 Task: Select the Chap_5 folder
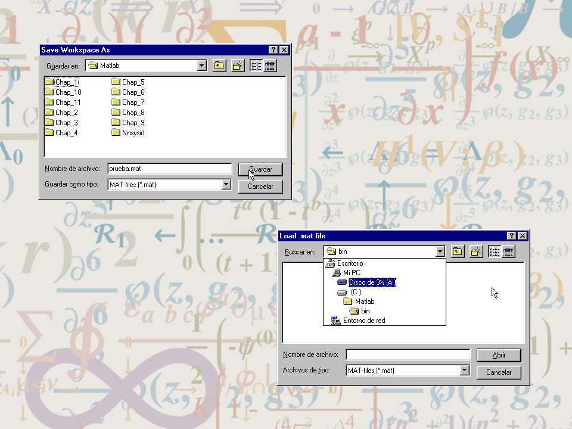(x=128, y=82)
